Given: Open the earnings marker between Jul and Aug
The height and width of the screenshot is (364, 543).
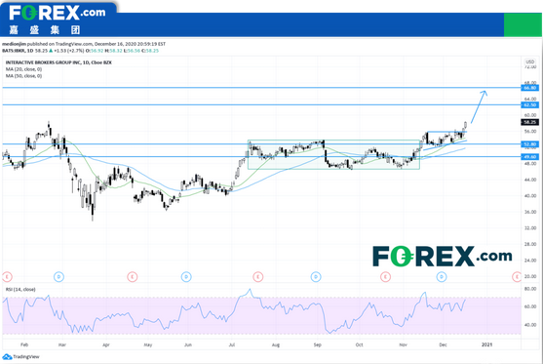Looking at the screenshot, I should click(x=258, y=276).
